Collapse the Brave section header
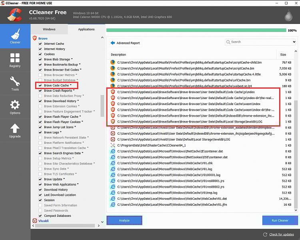Screen dimensions: 300x240 pyautogui.click(x=43, y=38)
